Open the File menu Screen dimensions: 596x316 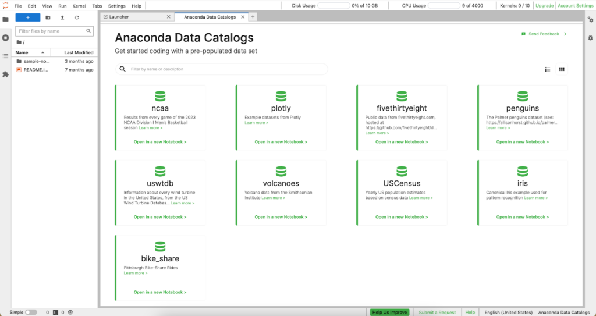pyautogui.click(x=18, y=6)
